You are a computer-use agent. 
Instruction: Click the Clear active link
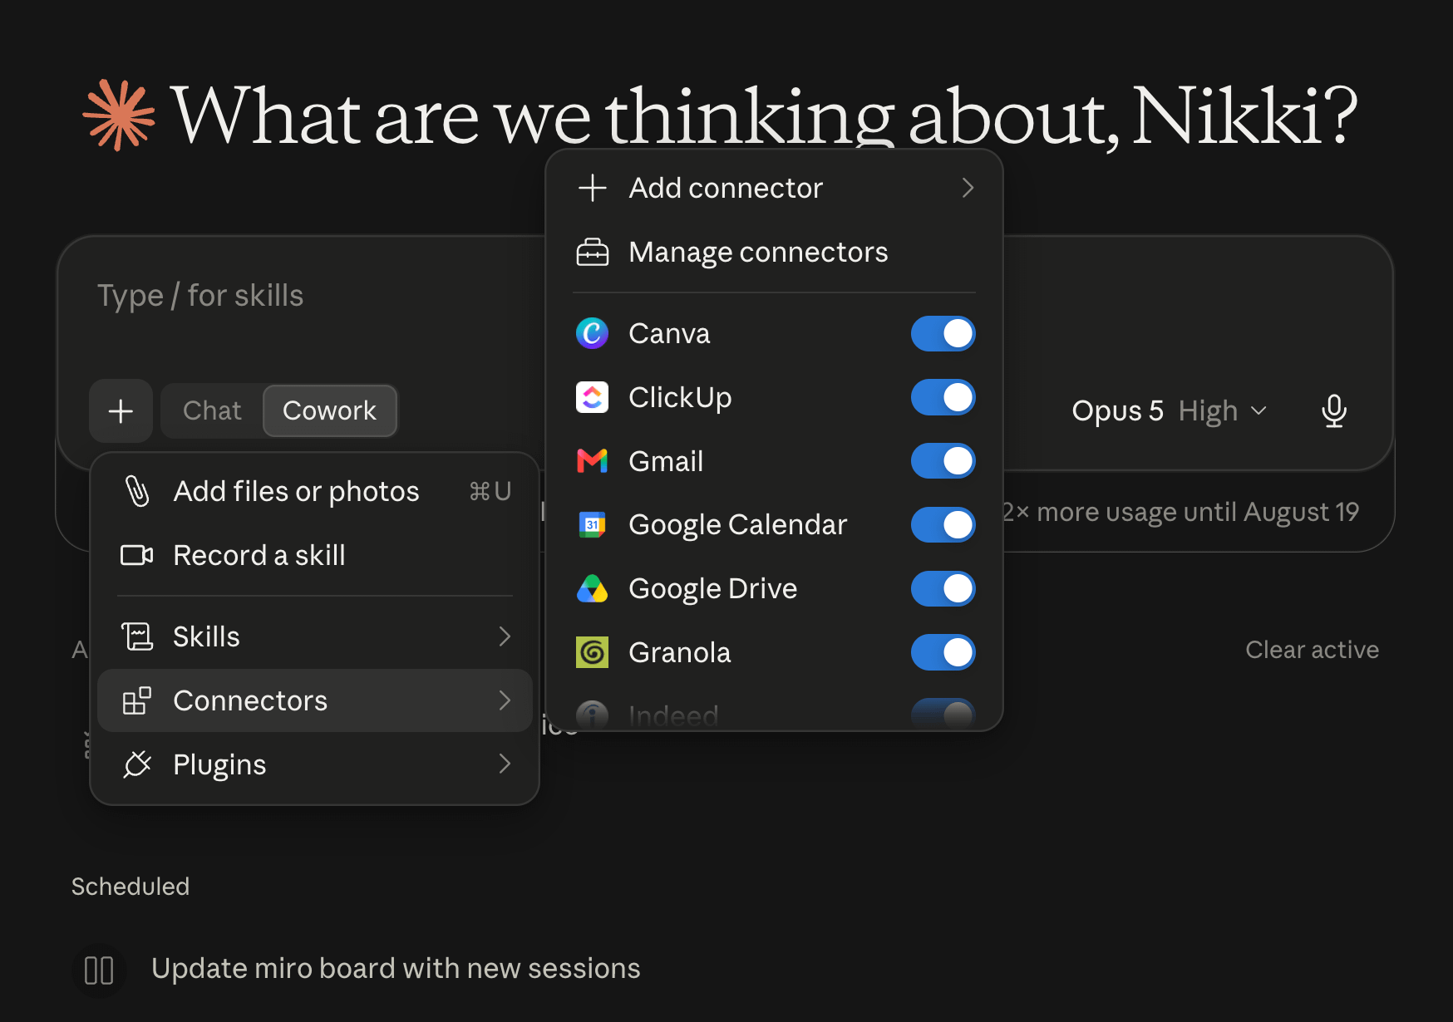[1312, 650]
